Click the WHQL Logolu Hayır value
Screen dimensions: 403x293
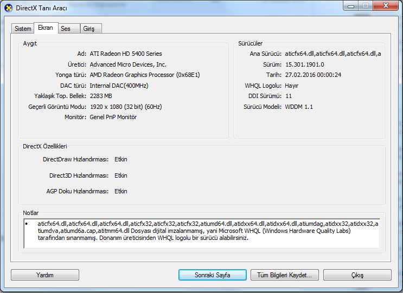(291, 86)
